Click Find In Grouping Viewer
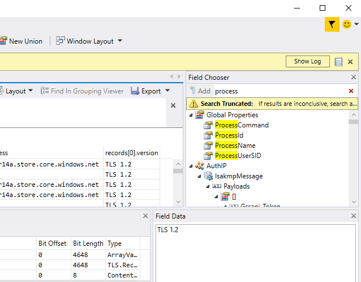Image resolution: width=361 pixels, height=282 pixels. 82,91
